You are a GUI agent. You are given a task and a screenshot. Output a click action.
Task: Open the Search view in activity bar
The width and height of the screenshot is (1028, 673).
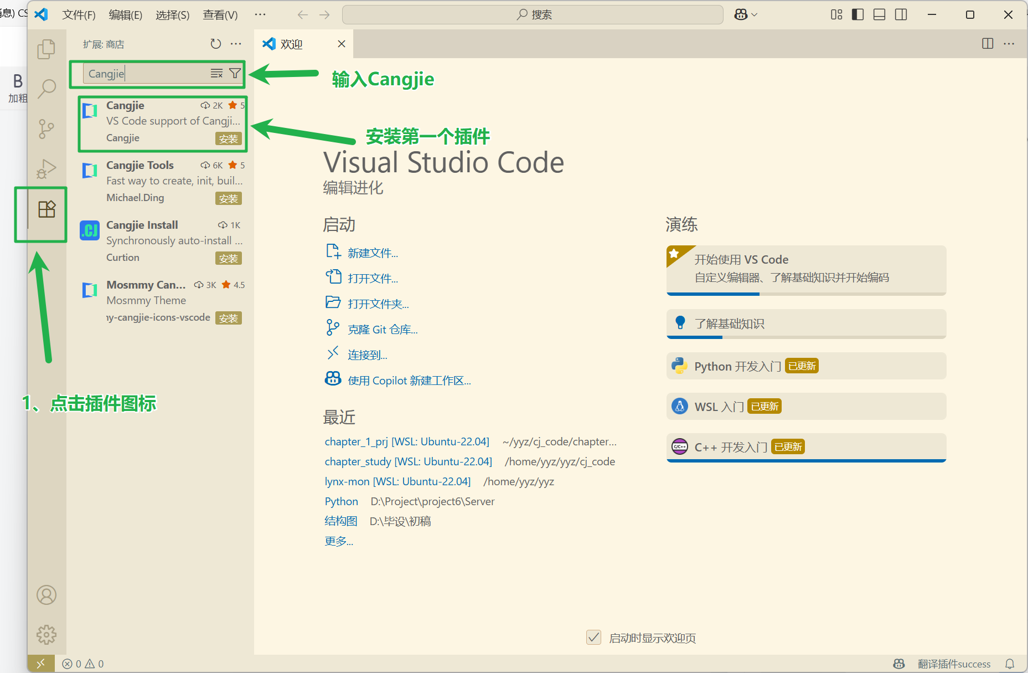point(47,89)
